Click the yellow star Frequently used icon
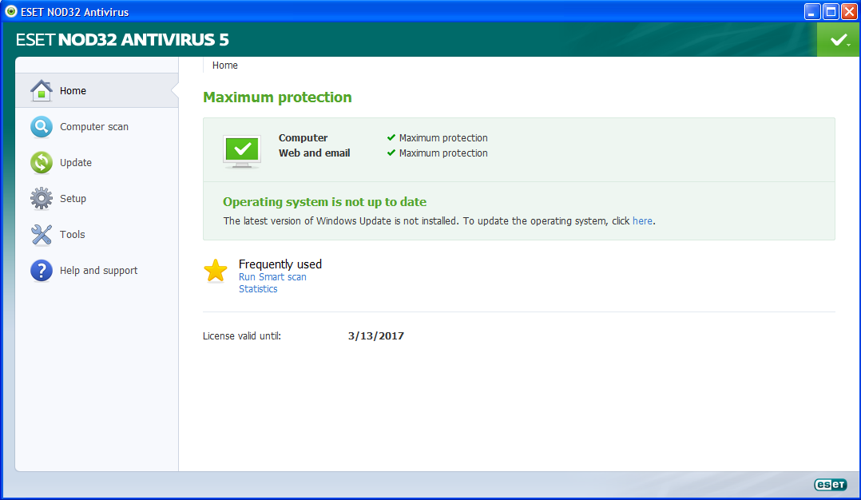 pyautogui.click(x=216, y=271)
